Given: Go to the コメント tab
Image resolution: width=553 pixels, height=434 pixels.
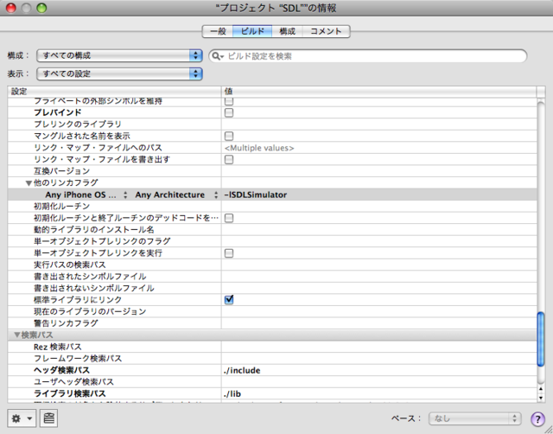Looking at the screenshot, I should [327, 31].
